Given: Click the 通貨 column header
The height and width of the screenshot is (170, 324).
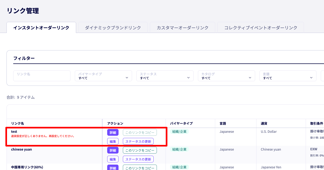Looking at the screenshot, I should click(264, 123).
